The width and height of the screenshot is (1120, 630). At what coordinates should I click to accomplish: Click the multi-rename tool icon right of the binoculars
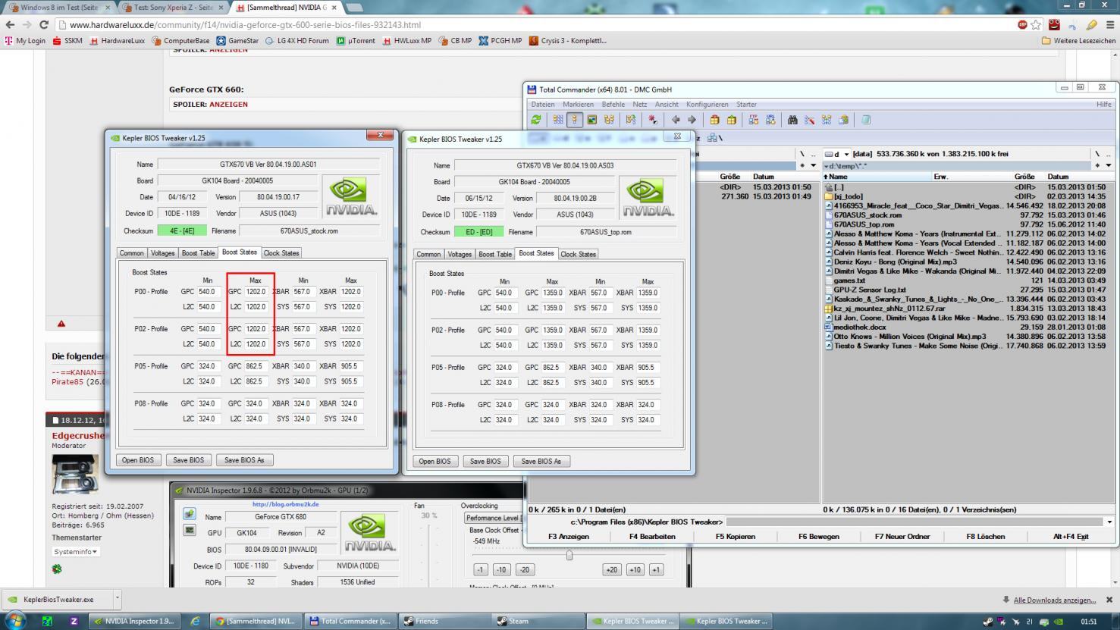[809, 120]
